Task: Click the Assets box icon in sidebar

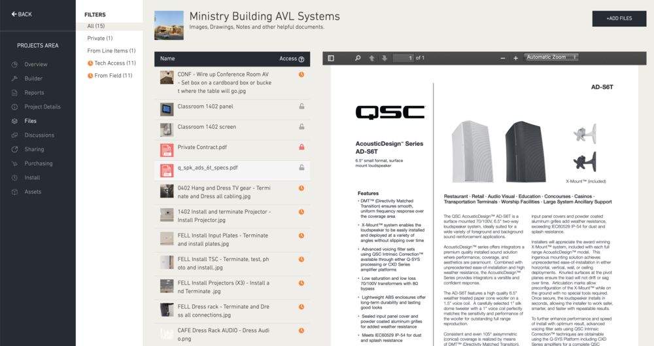Action: click(x=14, y=192)
